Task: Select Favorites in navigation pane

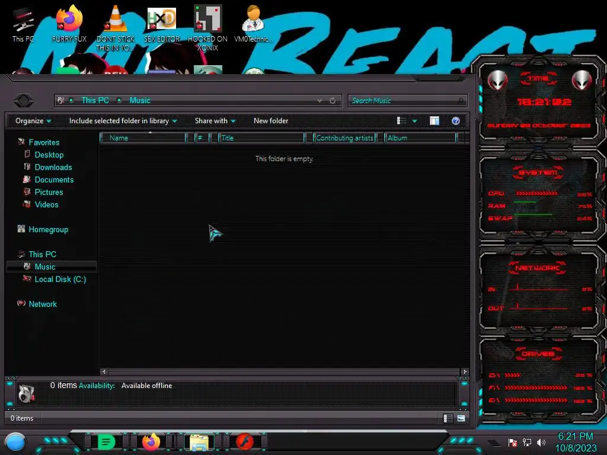Action: click(x=44, y=142)
